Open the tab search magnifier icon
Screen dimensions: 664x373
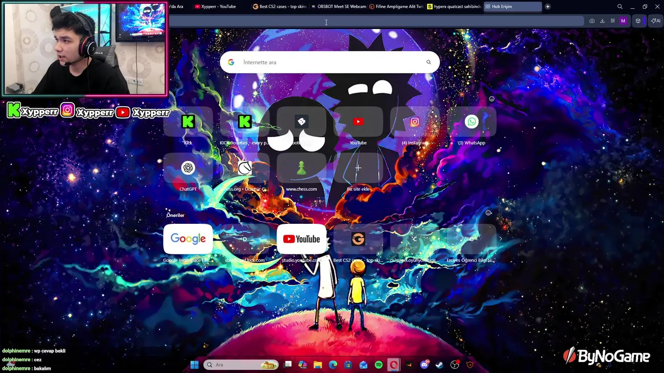coord(620,6)
